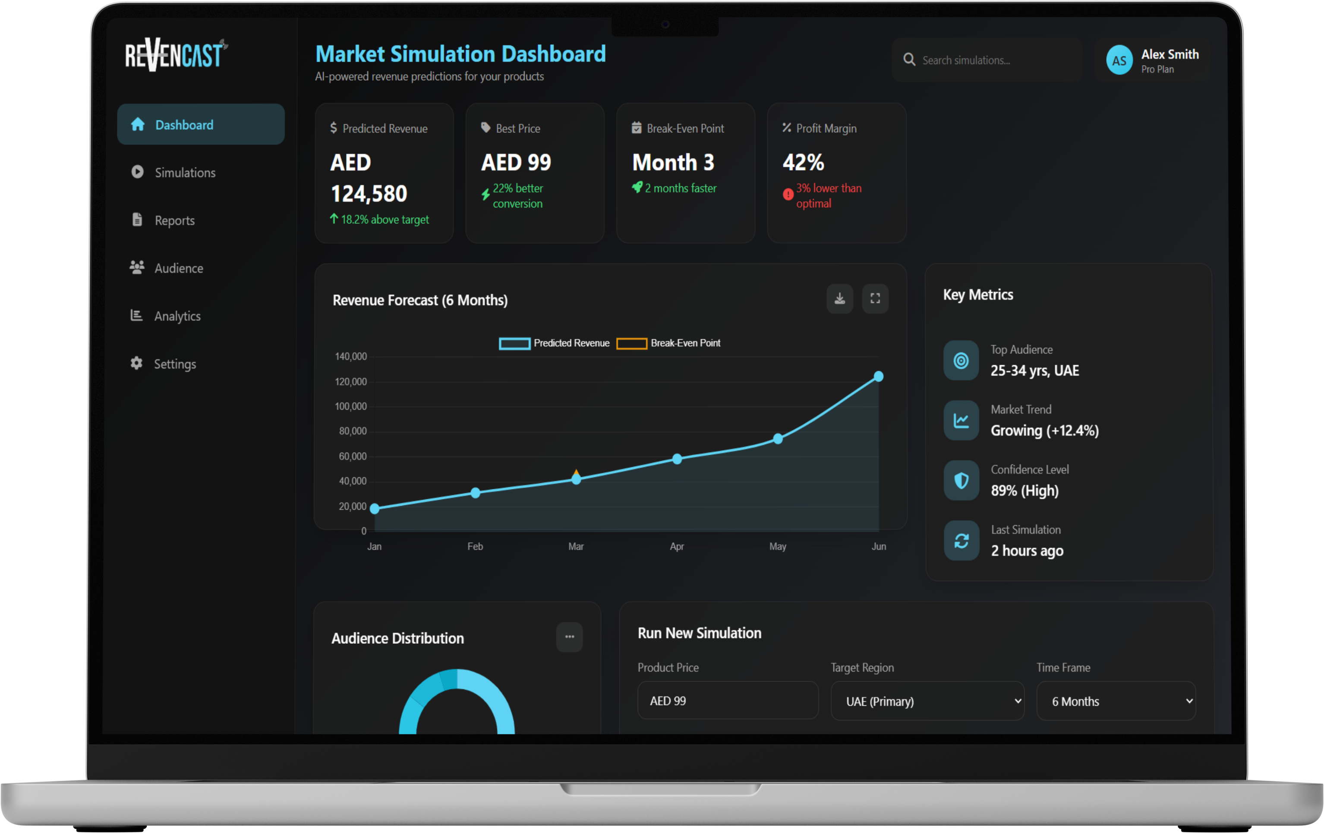Toggle the Break-Even Point legend series
Viewport: 1324px width, 833px height.
tap(668, 344)
